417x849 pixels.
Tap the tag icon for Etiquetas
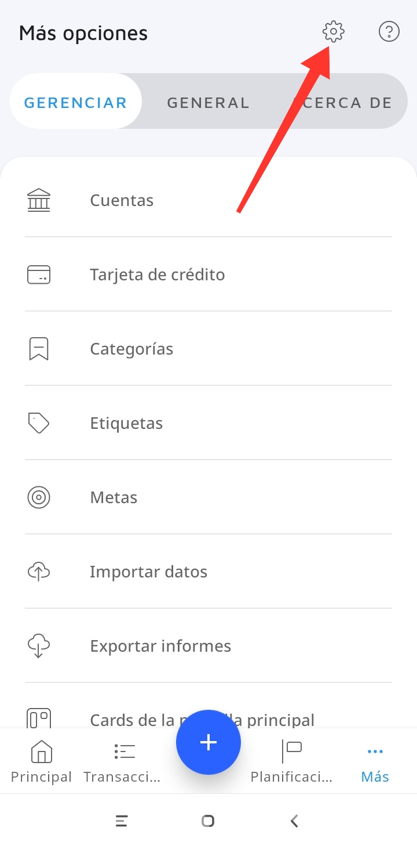click(x=39, y=423)
